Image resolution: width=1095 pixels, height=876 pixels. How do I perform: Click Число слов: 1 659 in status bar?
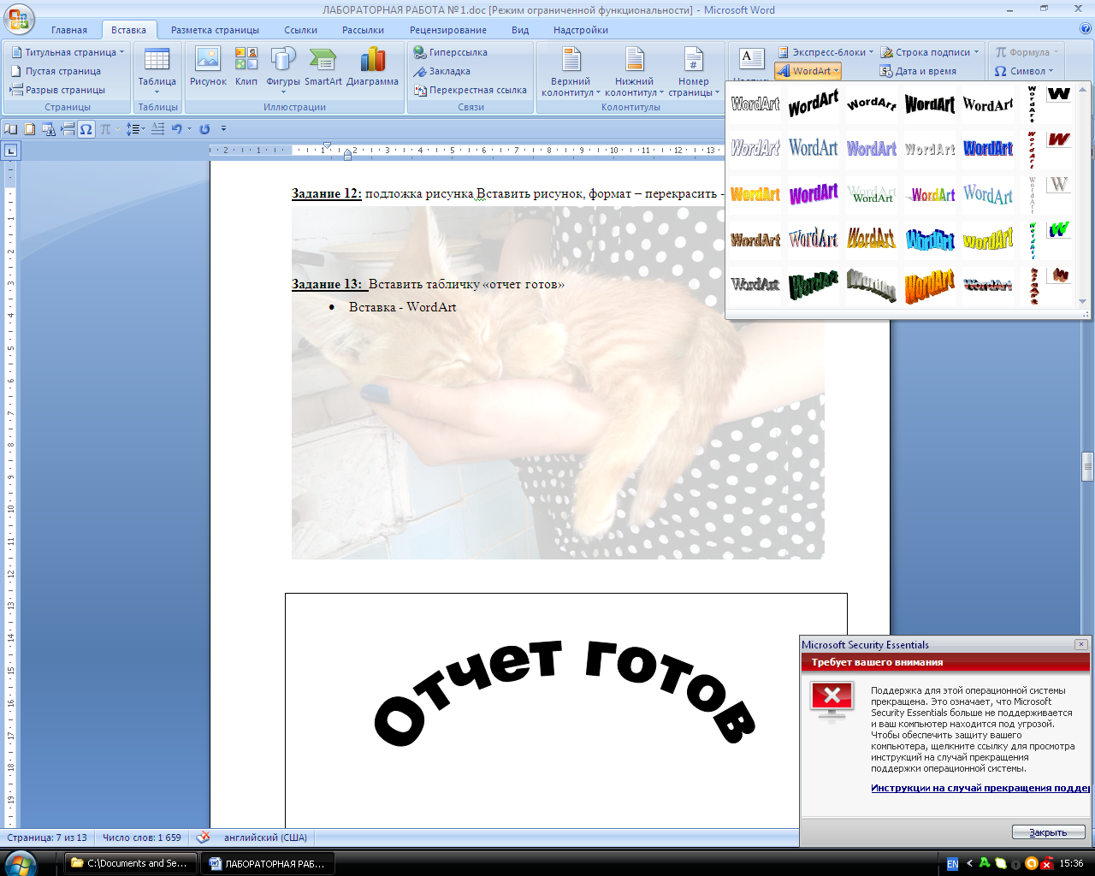[x=142, y=838]
